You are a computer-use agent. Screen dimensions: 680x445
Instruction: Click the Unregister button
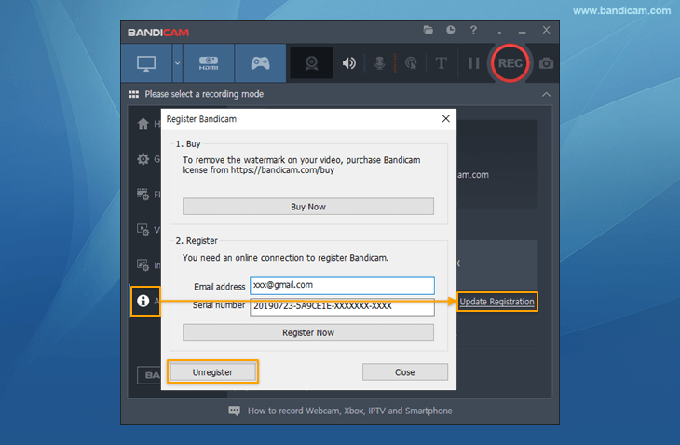coord(212,372)
